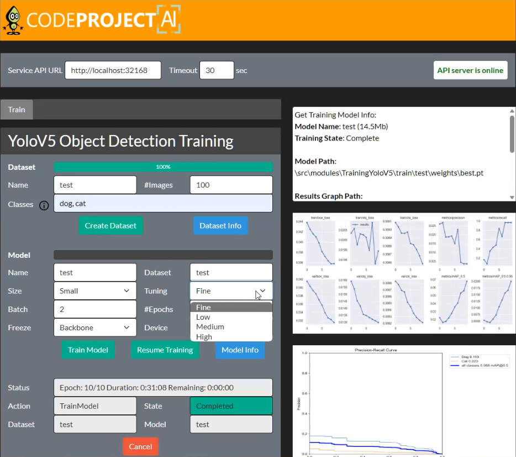Screen dimensions: 516x457
Task: Switch to the Train tab
Action: (17, 110)
